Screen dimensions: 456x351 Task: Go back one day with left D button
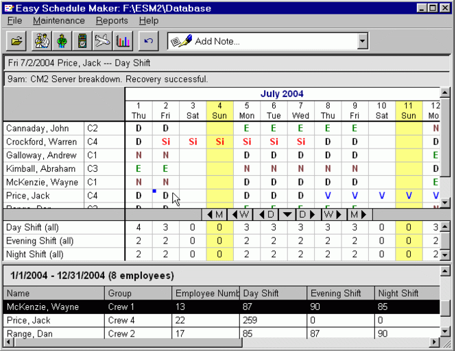click(266, 215)
